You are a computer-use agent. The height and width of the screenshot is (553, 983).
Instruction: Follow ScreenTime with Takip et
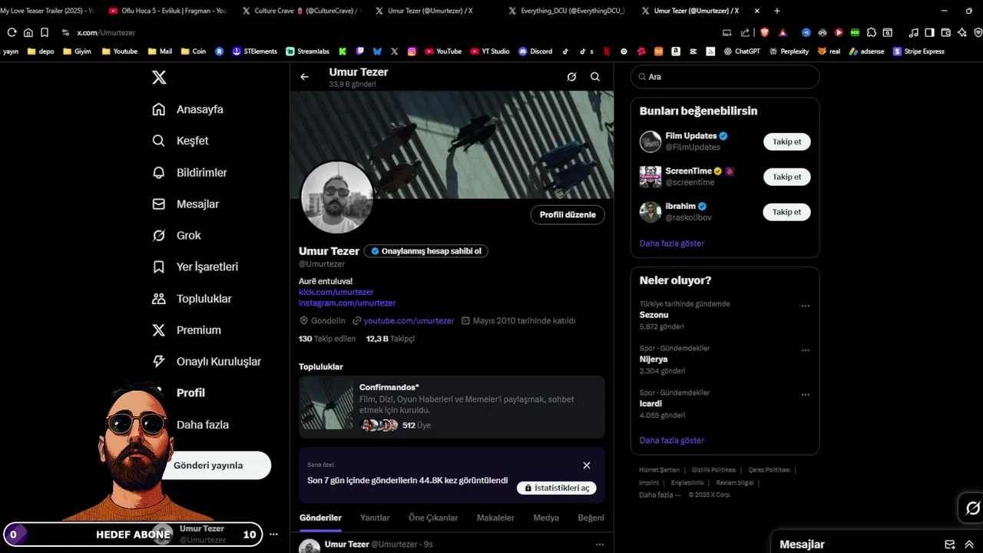[786, 177]
